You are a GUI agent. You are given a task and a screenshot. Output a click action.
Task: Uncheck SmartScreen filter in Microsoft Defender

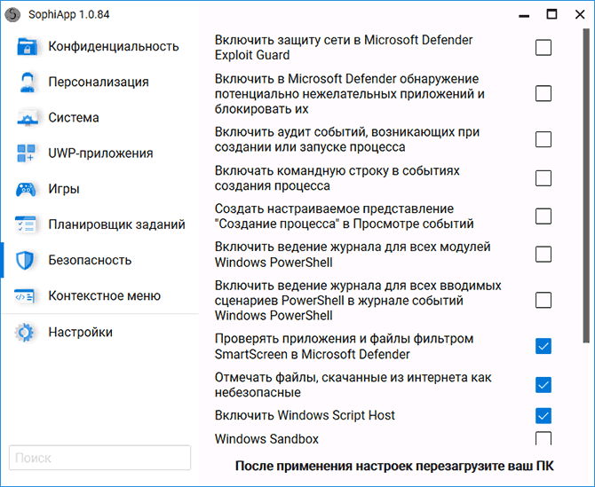pyautogui.click(x=543, y=346)
